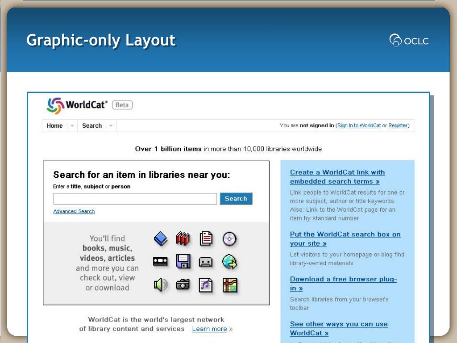Open the Advanced Search link
The height and width of the screenshot is (343, 457).
[x=74, y=211]
